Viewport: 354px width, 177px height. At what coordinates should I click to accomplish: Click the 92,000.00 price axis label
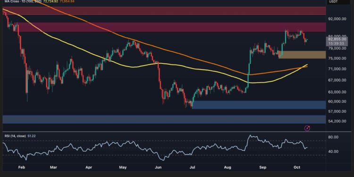[337, 19]
